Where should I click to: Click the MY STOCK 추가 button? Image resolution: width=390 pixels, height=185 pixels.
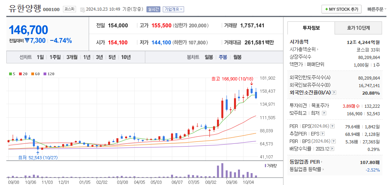341,9
